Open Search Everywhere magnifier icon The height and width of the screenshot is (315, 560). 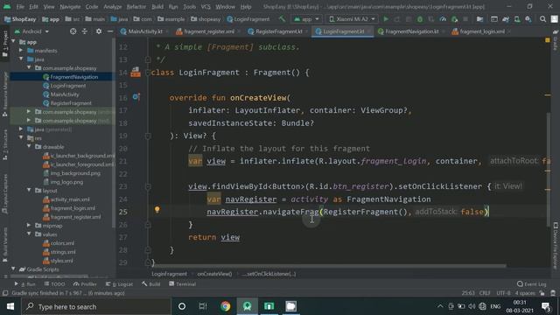point(542,19)
